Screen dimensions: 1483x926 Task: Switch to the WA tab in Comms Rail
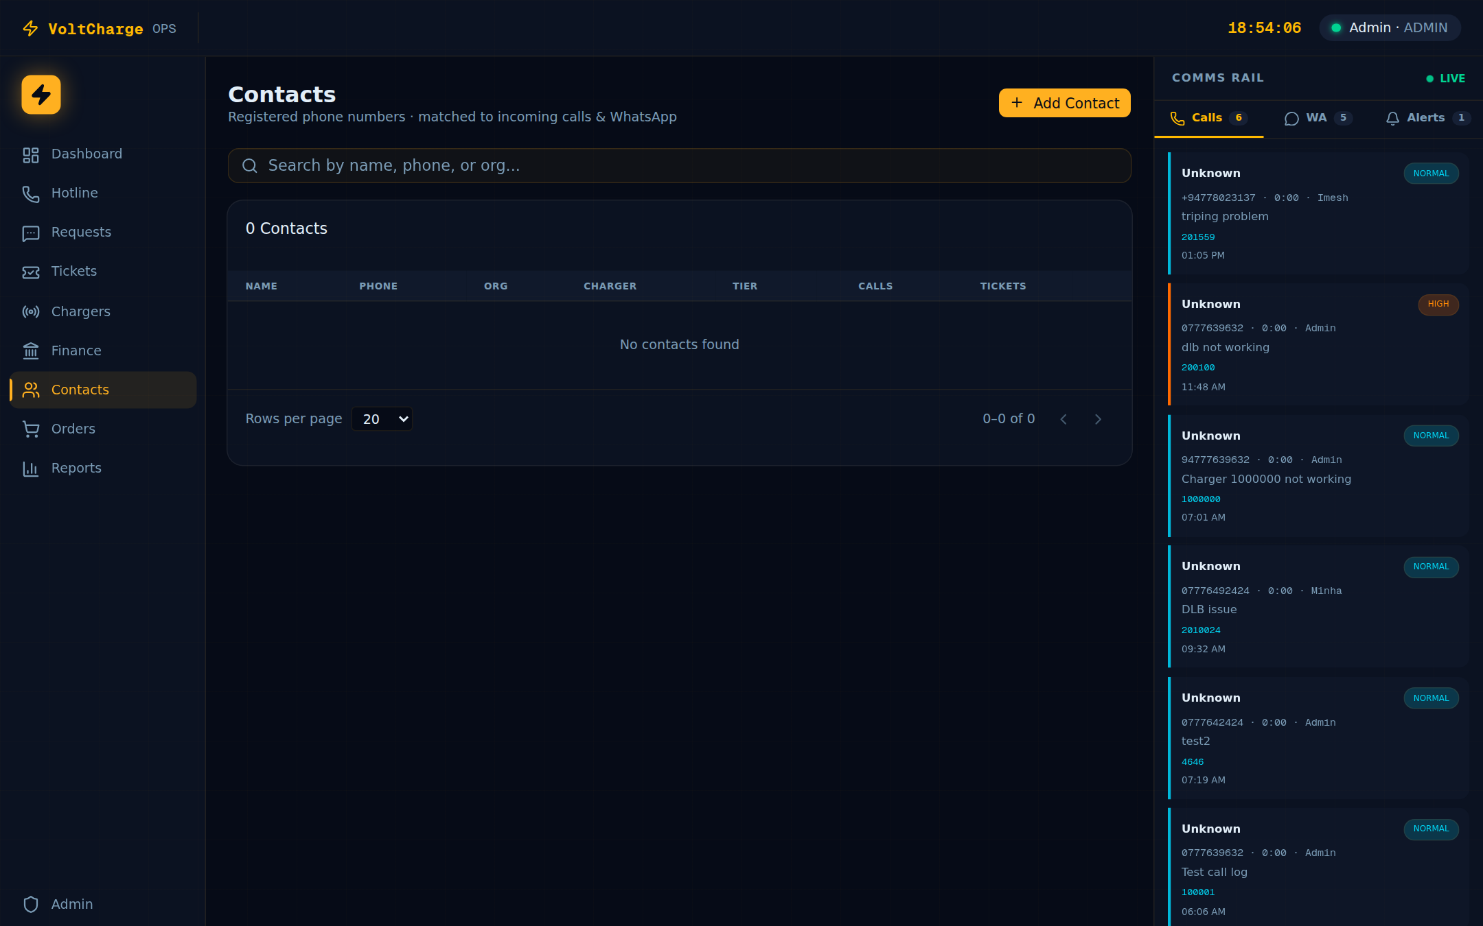point(1317,117)
